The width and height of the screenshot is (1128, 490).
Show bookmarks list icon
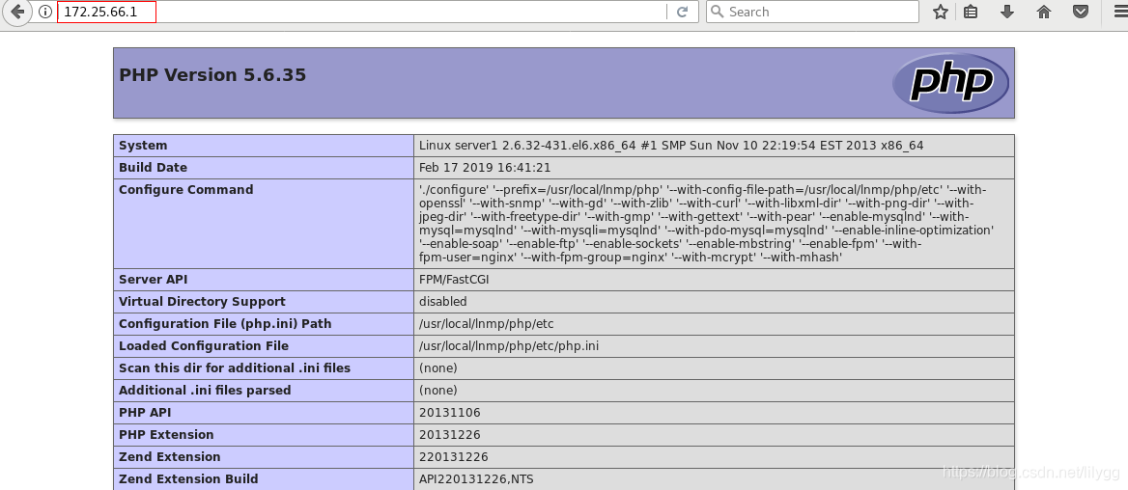pos(971,12)
